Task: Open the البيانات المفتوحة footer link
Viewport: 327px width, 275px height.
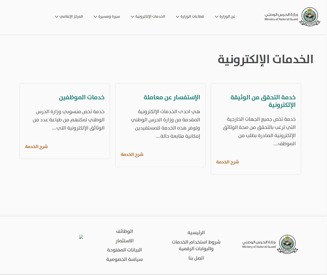Action: pyautogui.click(x=125, y=250)
